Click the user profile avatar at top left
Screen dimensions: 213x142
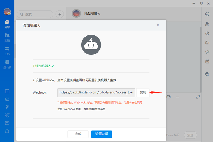click(7, 11)
